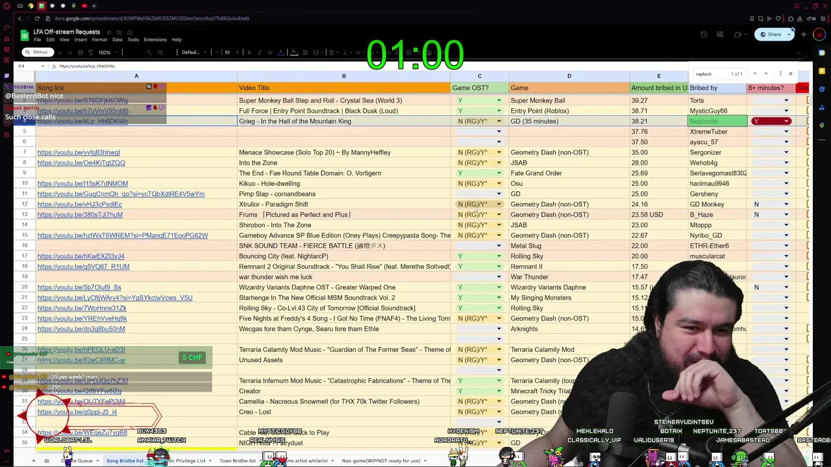Viewport: 831px width, 467px height.
Task: Open link youtu.be/S76DFjkKOWg
Action: (x=82, y=101)
